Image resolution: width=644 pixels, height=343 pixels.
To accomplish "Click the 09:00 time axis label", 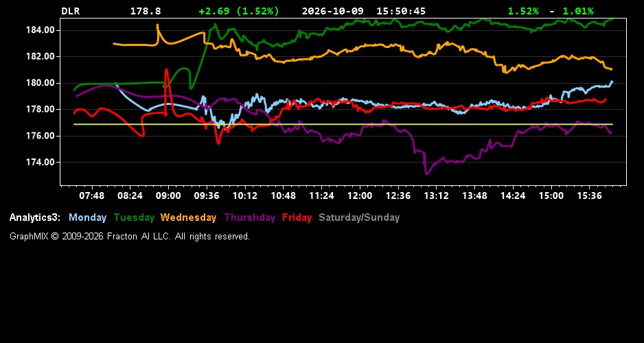I will point(168,196).
